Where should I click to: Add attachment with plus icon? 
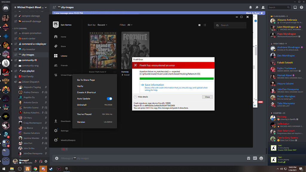tap(56, 158)
